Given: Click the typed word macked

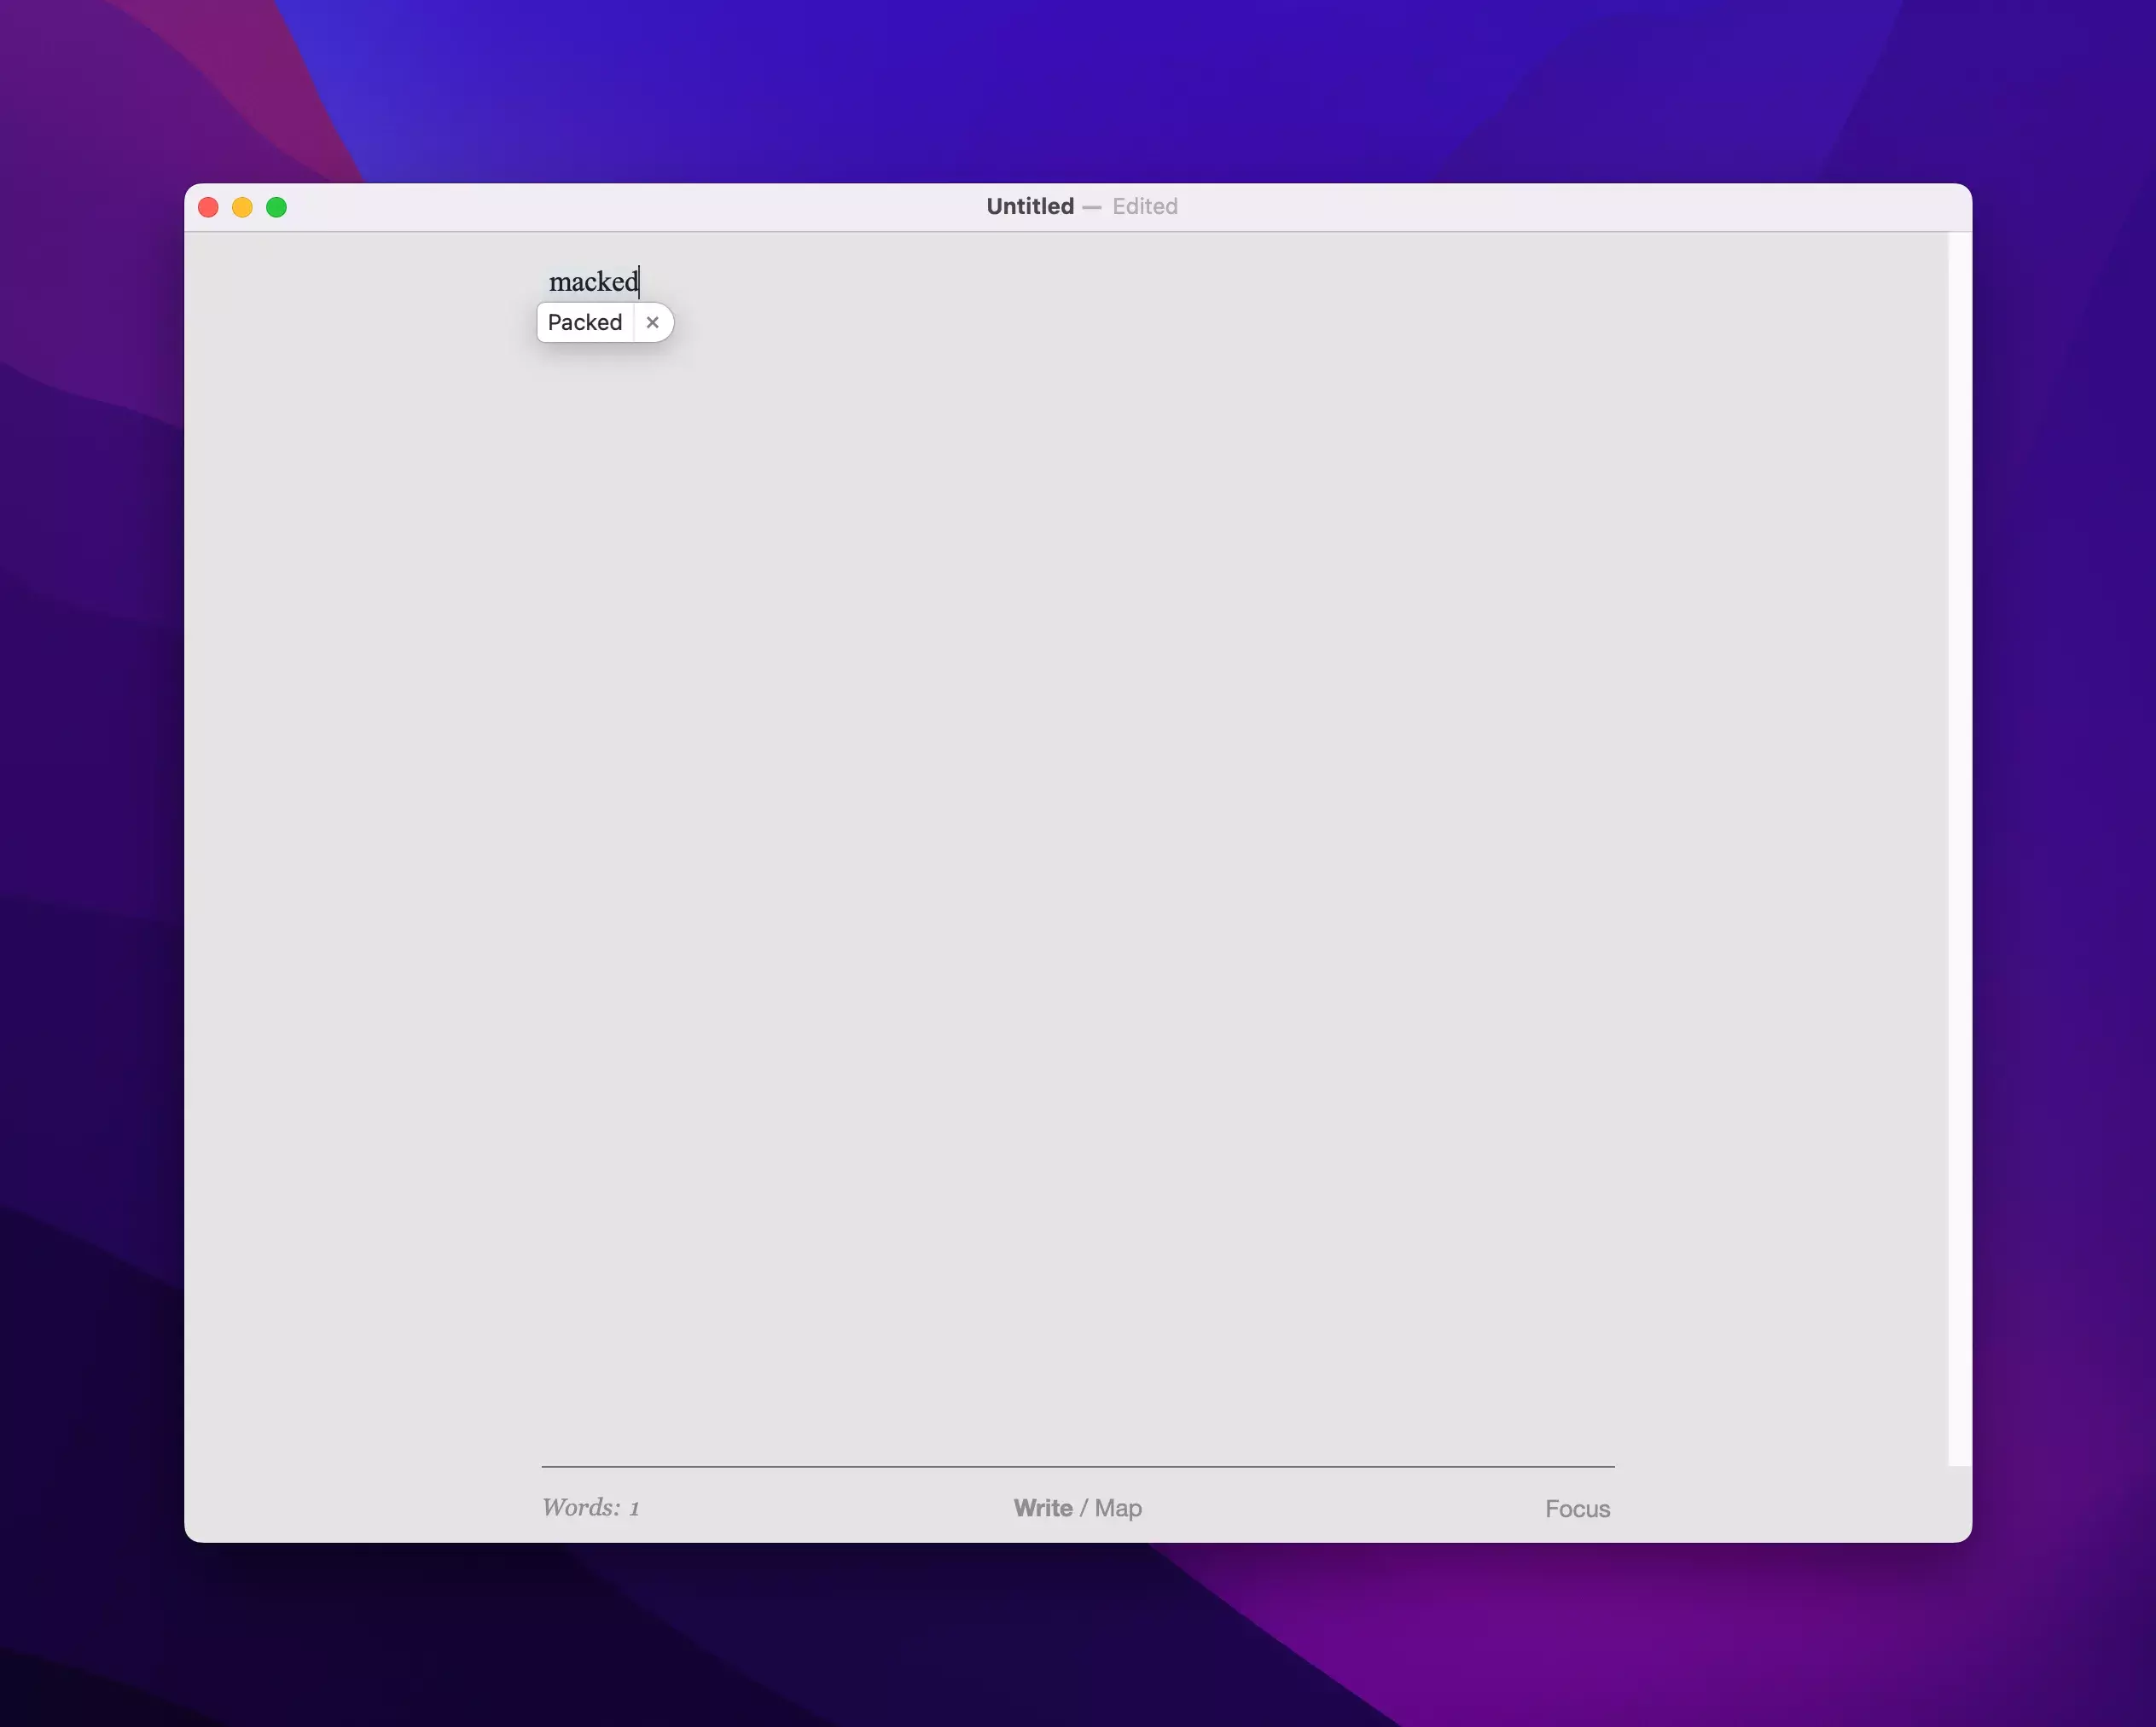Looking at the screenshot, I should [x=592, y=281].
